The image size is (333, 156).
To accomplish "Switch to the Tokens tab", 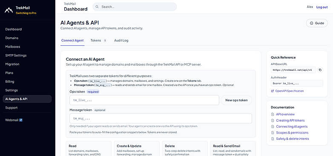I will pyautogui.click(x=98, y=40).
